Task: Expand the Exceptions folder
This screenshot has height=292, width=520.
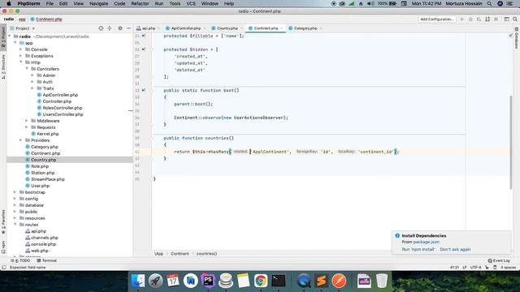Action: 21,56
